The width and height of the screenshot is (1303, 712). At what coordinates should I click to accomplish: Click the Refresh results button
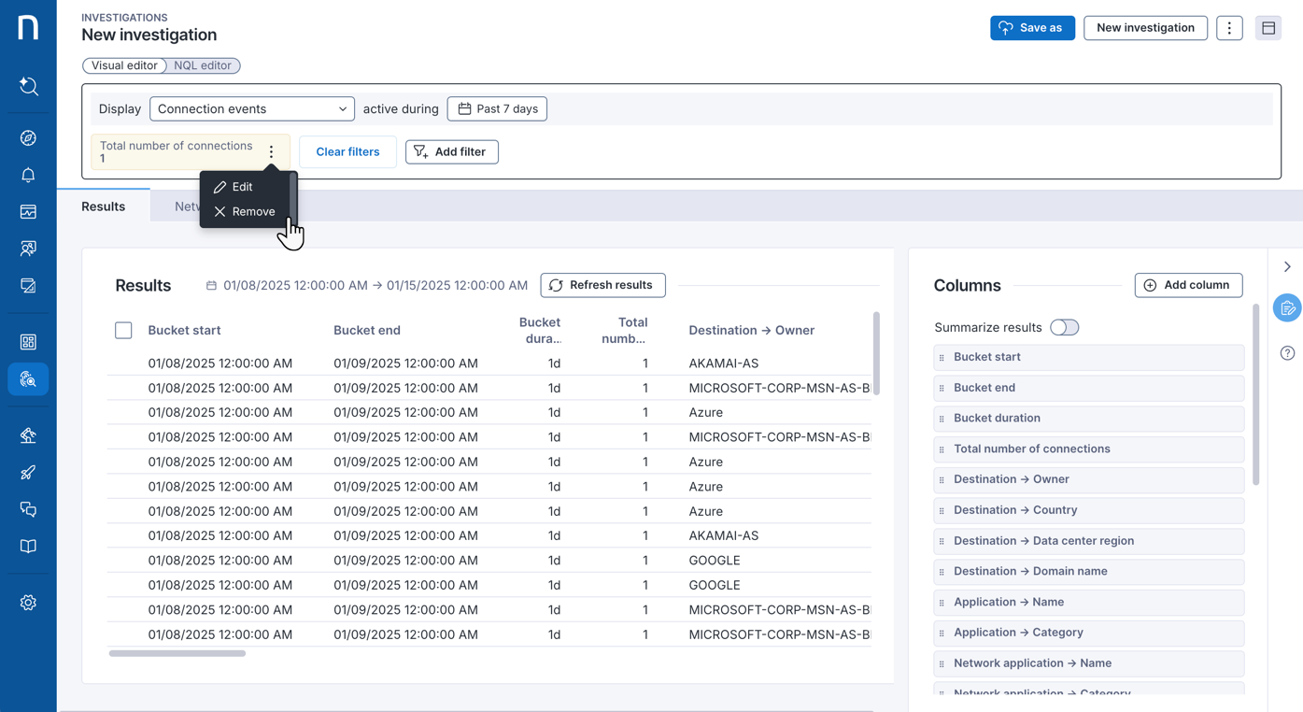coord(602,285)
